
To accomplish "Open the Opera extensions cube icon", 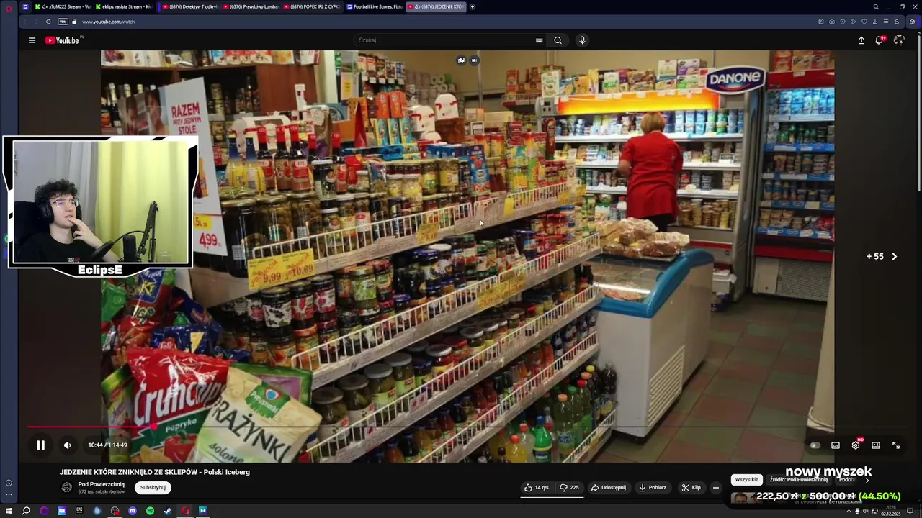I will point(913,22).
